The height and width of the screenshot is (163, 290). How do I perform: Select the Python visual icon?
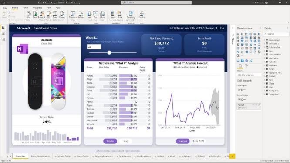click(x=238, y=52)
